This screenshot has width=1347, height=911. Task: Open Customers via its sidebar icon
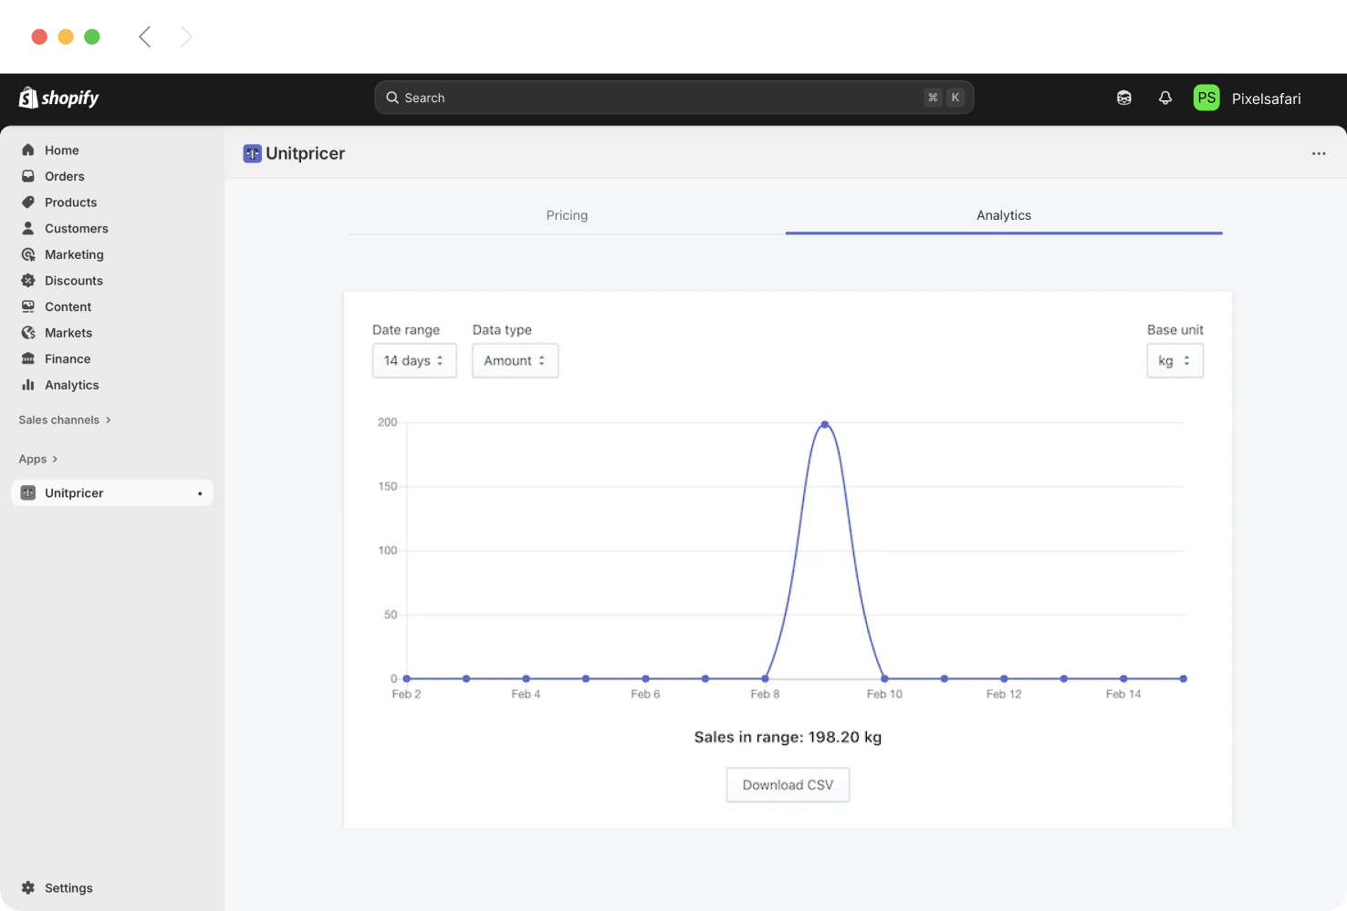pos(28,228)
